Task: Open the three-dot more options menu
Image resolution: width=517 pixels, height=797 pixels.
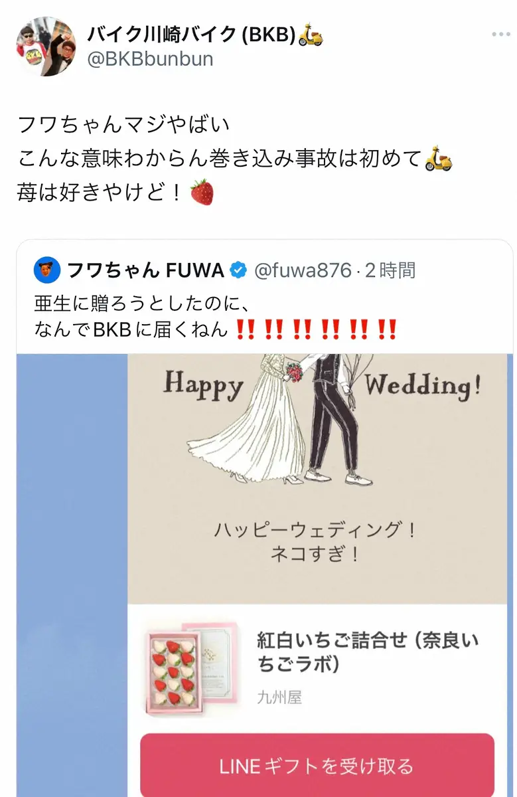Action: (x=501, y=35)
